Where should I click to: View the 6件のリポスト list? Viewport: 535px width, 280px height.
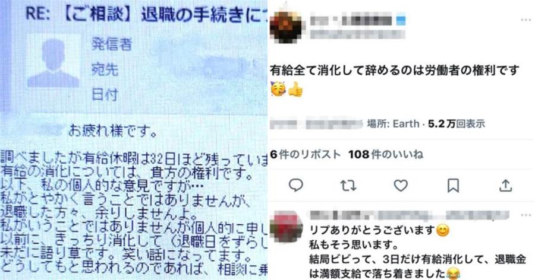coord(306,154)
